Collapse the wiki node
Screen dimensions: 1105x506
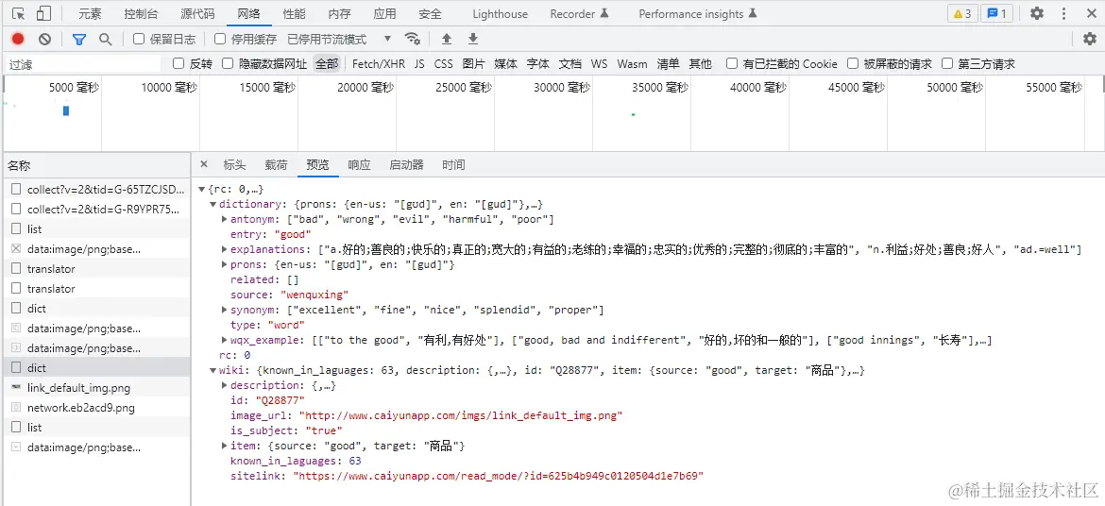click(213, 371)
